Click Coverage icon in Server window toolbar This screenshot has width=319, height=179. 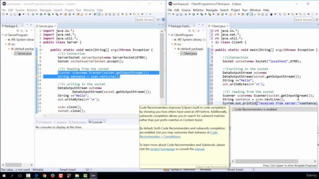click(49, 14)
